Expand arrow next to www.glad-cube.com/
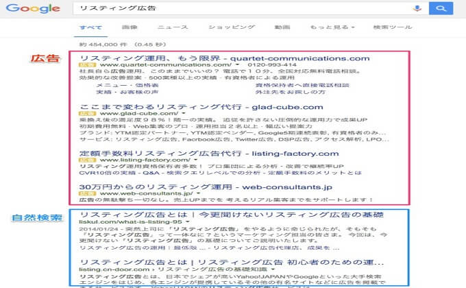 (184, 113)
